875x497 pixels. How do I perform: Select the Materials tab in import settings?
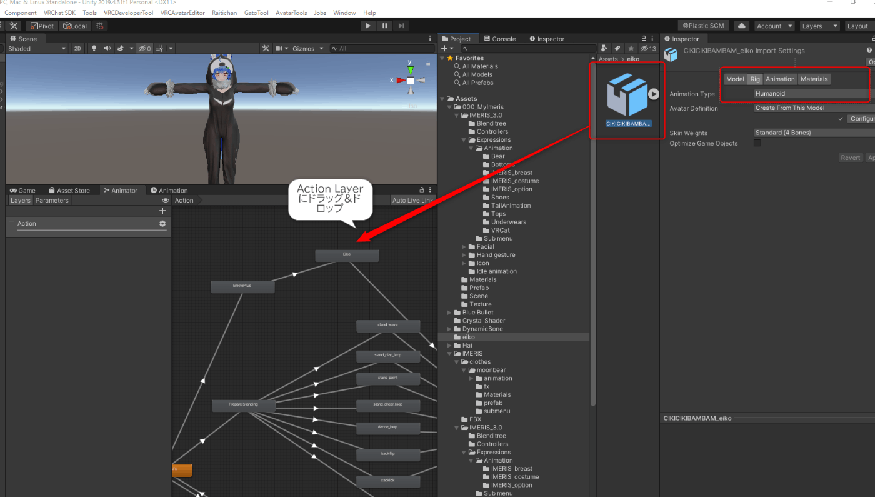coord(814,79)
